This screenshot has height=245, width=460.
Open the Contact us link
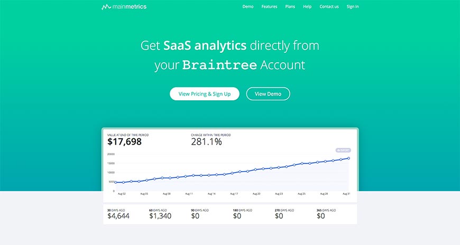pos(329,7)
